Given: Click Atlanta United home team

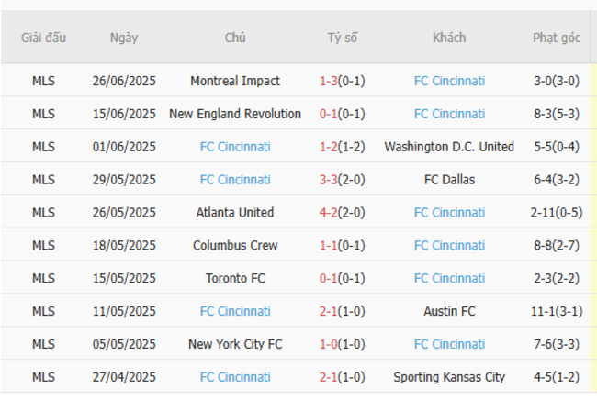Looking at the screenshot, I should (x=235, y=213).
